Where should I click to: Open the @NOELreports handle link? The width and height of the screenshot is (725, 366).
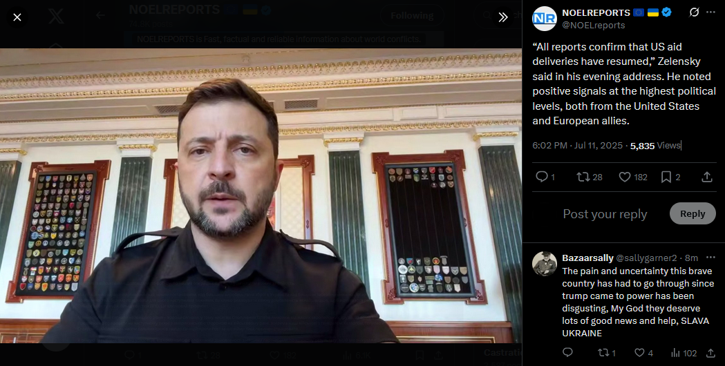click(x=593, y=26)
